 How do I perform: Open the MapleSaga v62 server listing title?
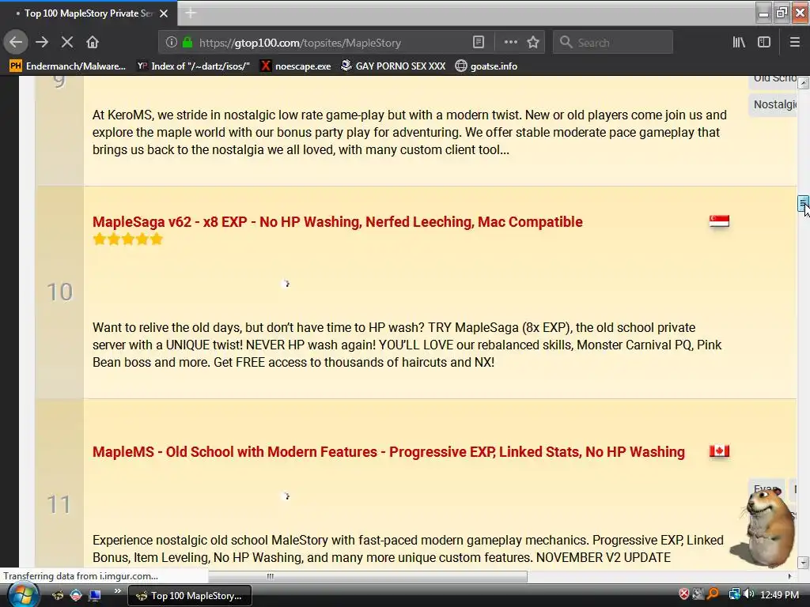click(x=337, y=222)
